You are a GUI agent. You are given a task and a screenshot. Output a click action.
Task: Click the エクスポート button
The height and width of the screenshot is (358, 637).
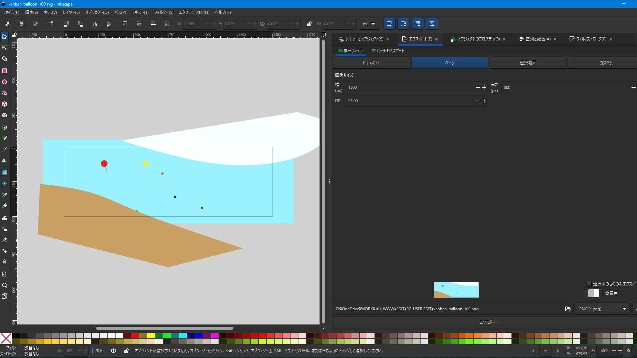point(488,322)
